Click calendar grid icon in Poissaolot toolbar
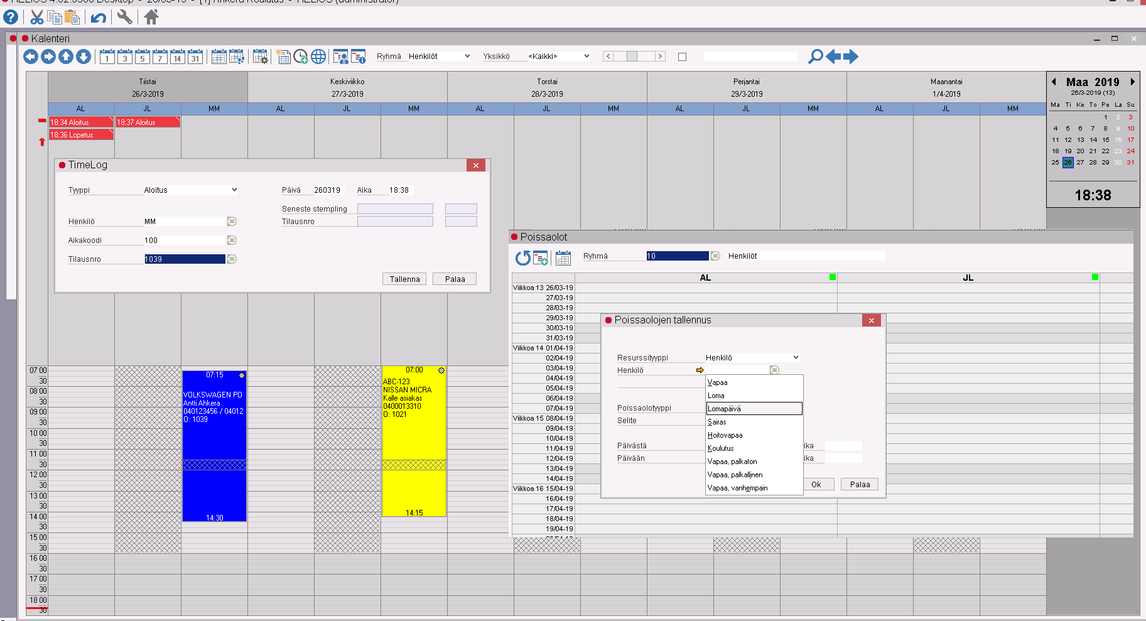1146x621 pixels. (563, 257)
